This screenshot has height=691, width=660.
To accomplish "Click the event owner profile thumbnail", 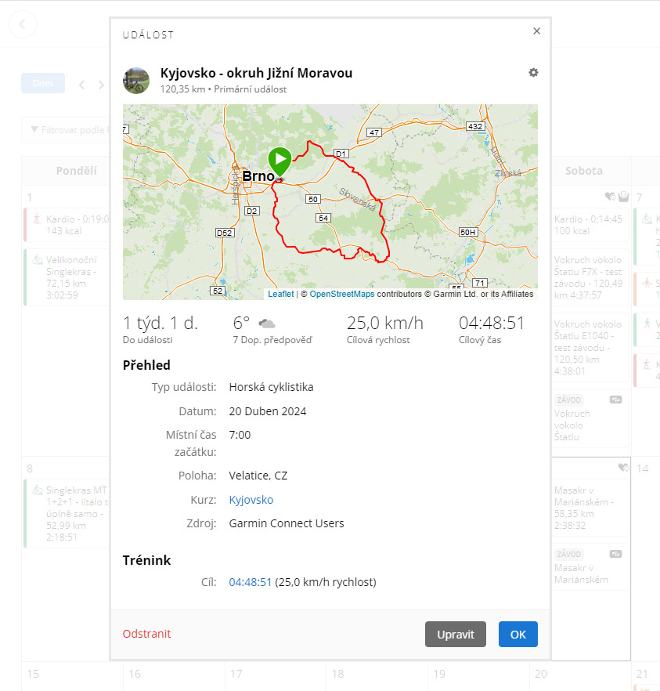I will [136, 80].
